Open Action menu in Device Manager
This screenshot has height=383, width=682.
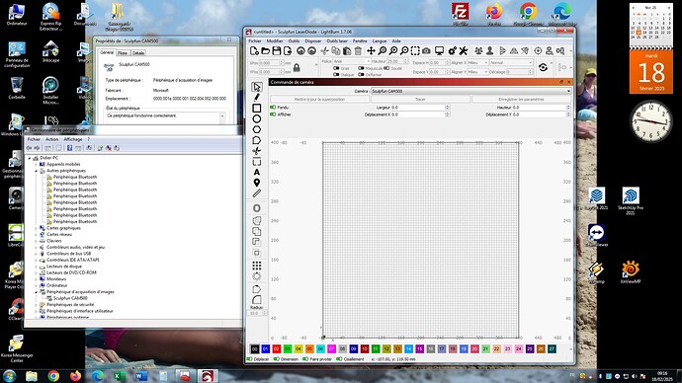click(51, 139)
